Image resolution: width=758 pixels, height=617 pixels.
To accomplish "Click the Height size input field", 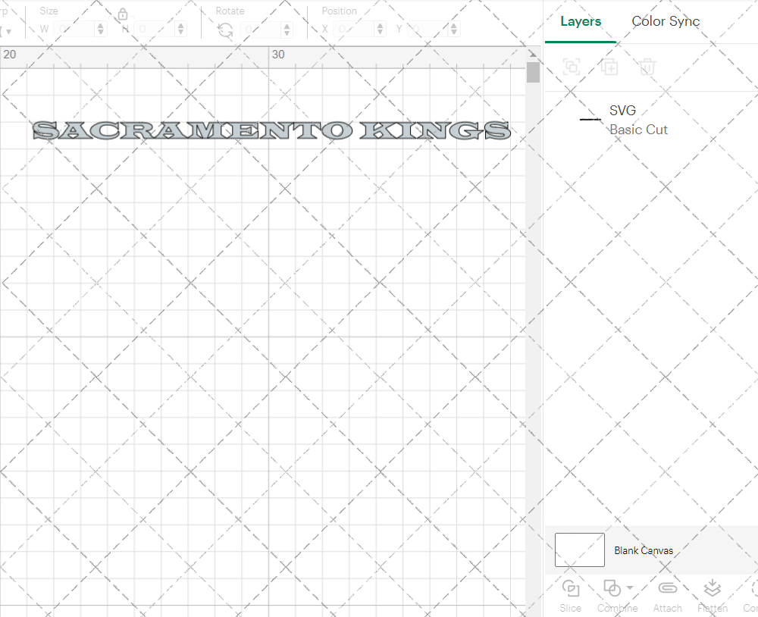I will tap(155, 29).
